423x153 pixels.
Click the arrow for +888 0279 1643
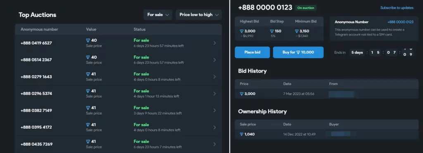point(214,77)
